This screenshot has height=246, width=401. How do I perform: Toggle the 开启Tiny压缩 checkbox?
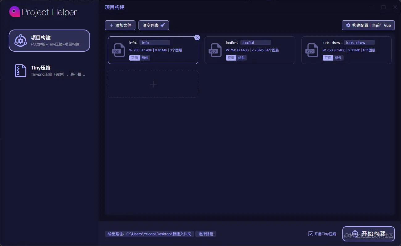point(311,234)
